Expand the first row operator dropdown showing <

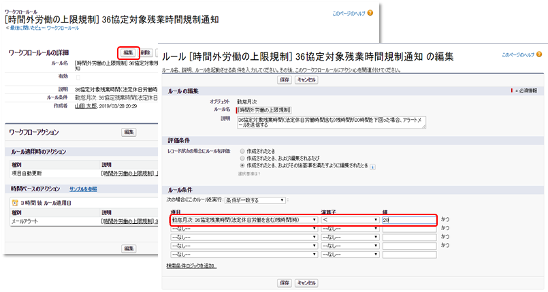click(x=349, y=220)
